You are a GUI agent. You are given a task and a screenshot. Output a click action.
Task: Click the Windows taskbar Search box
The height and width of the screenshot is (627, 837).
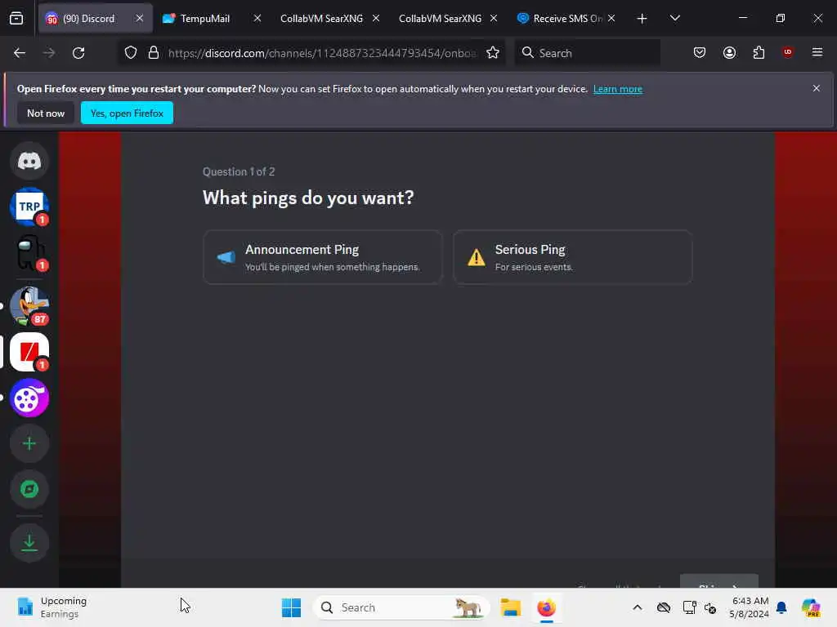pos(401,607)
